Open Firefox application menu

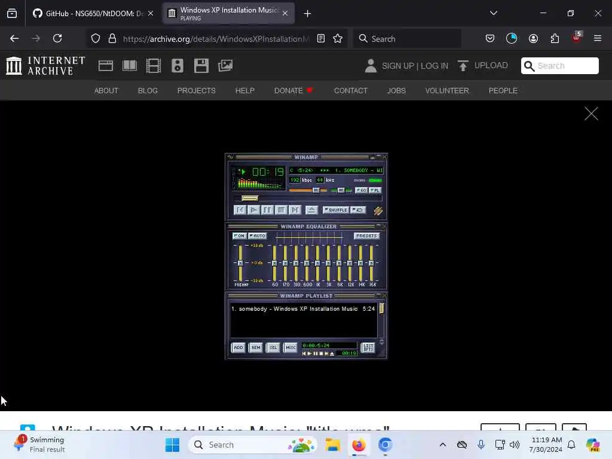597,38
